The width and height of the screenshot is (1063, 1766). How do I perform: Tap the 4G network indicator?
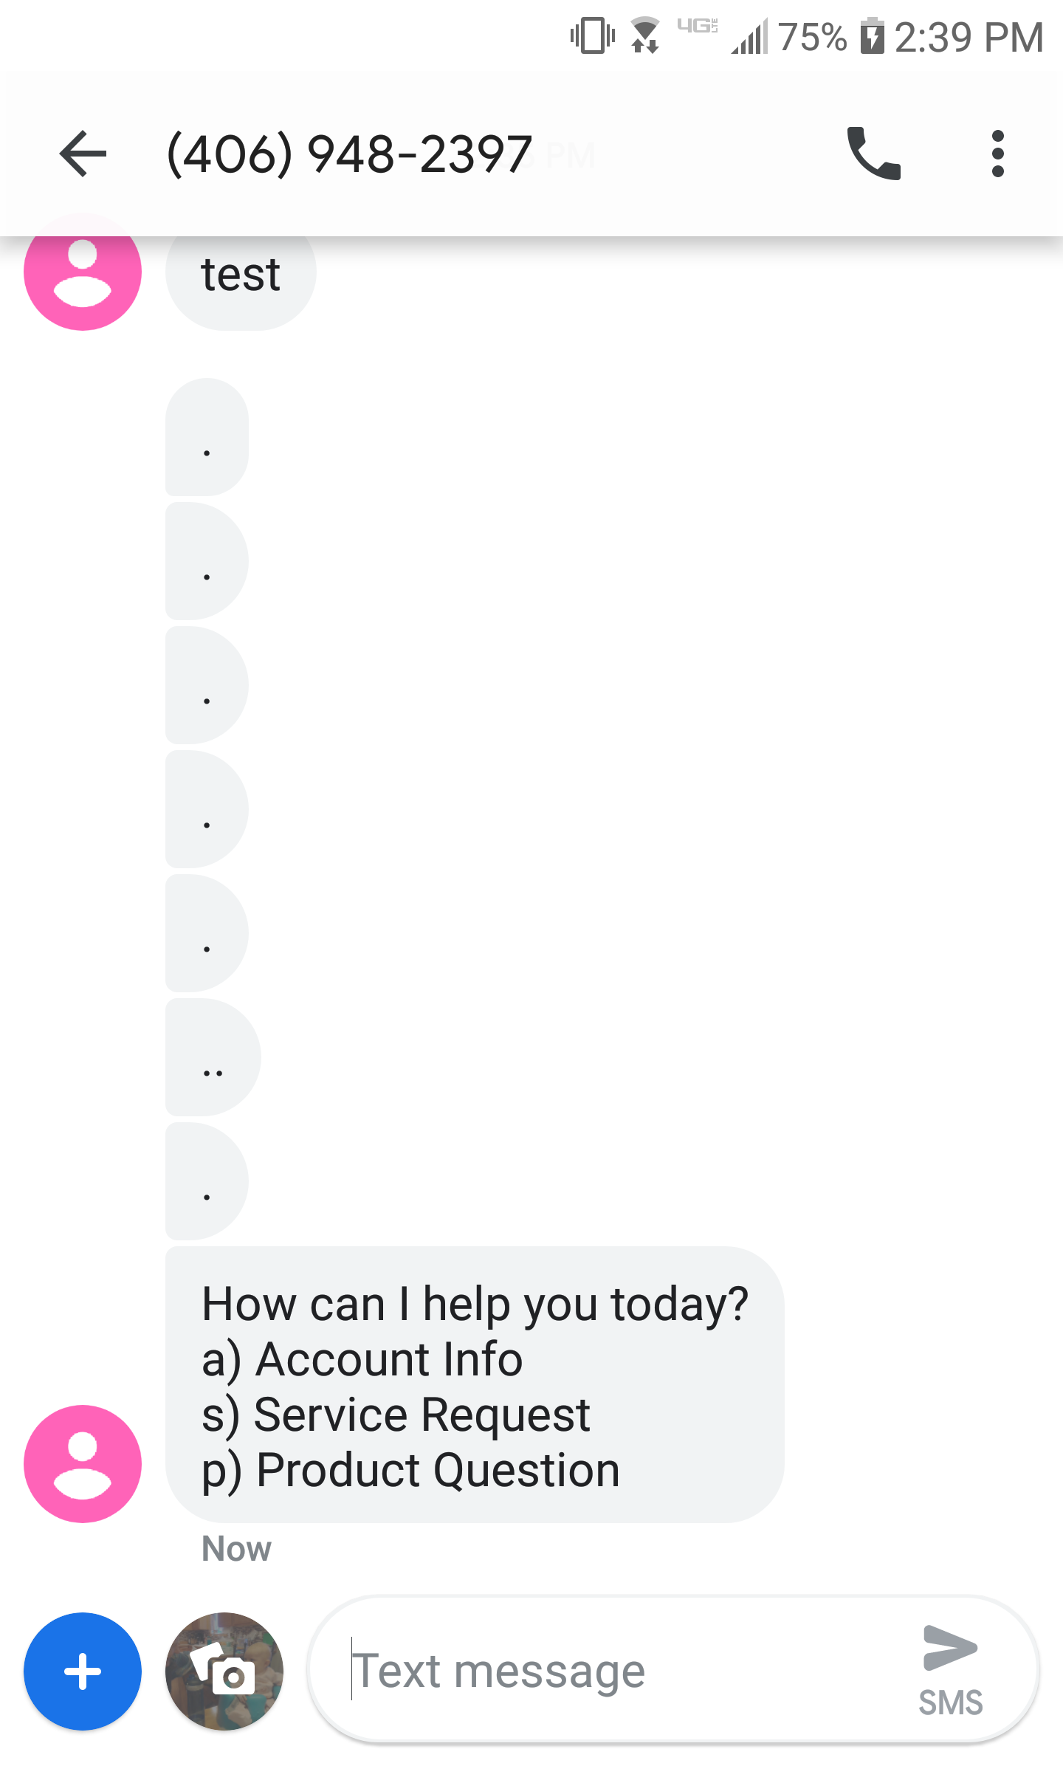click(x=698, y=30)
